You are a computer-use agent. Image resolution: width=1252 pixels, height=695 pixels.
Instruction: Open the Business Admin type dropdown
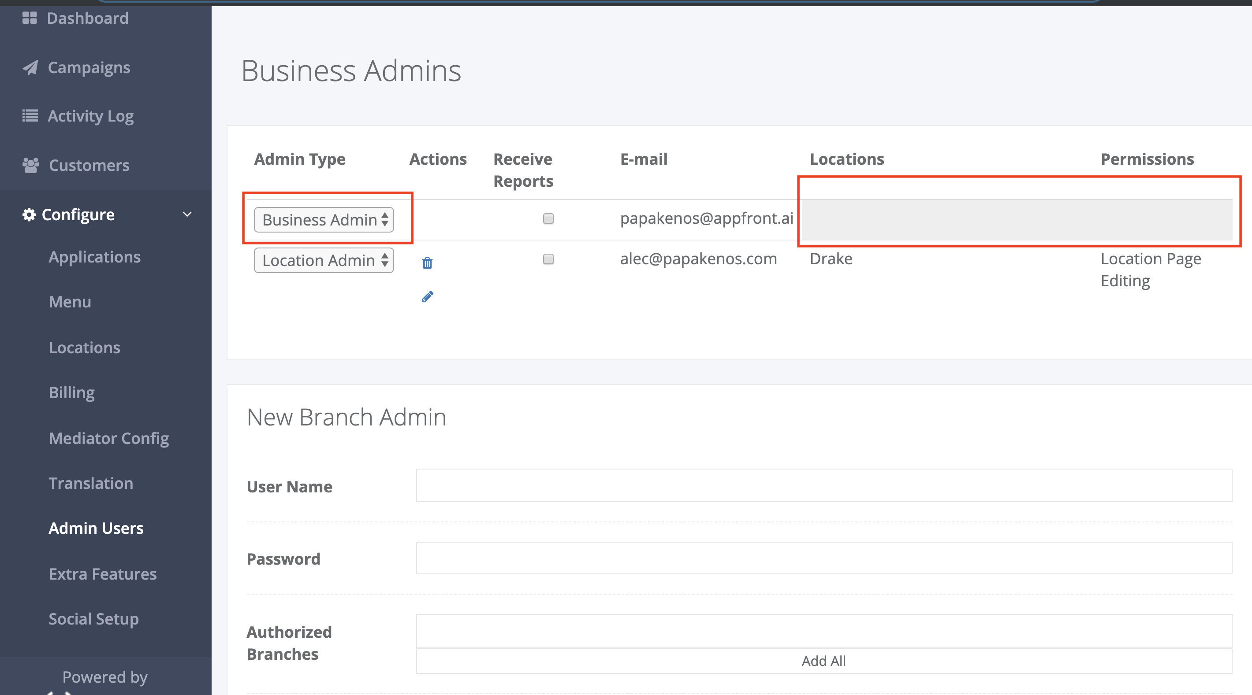(324, 219)
